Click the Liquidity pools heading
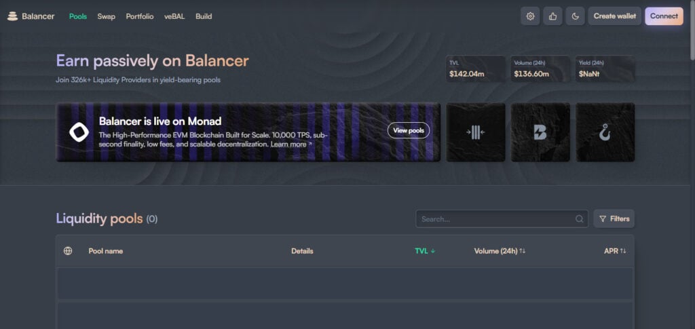 click(99, 218)
